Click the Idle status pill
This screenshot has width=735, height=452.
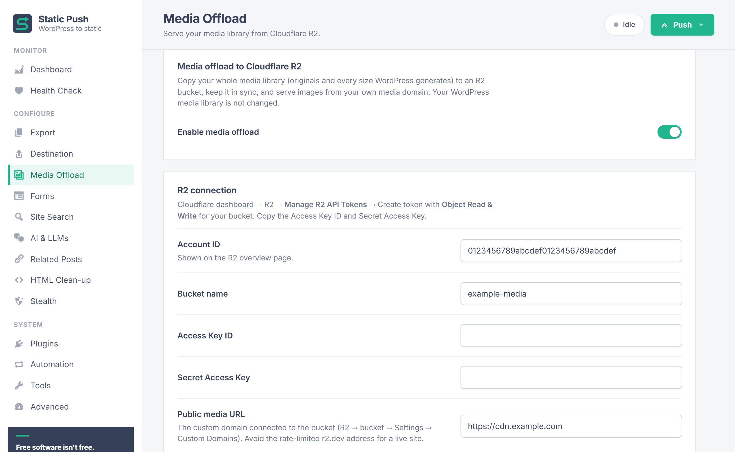[624, 25]
